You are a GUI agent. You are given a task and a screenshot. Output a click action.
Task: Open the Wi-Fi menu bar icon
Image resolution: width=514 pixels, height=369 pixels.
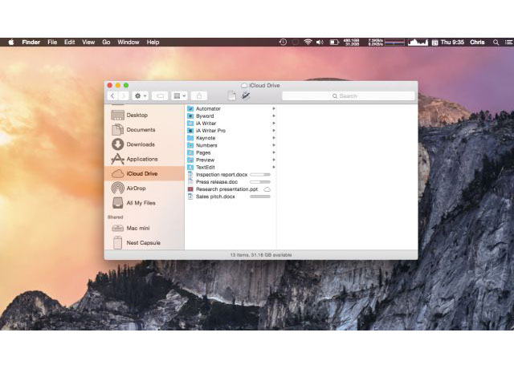pos(308,43)
